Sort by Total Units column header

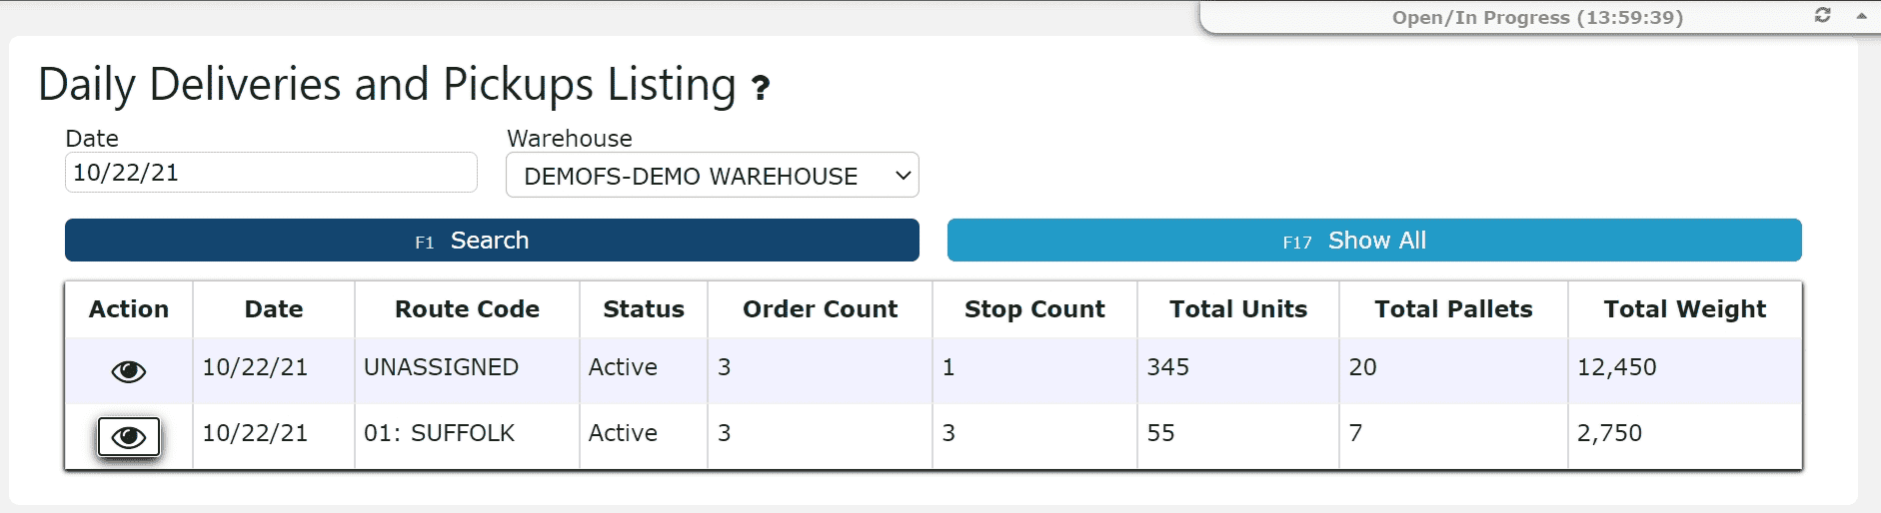[x=1238, y=309]
